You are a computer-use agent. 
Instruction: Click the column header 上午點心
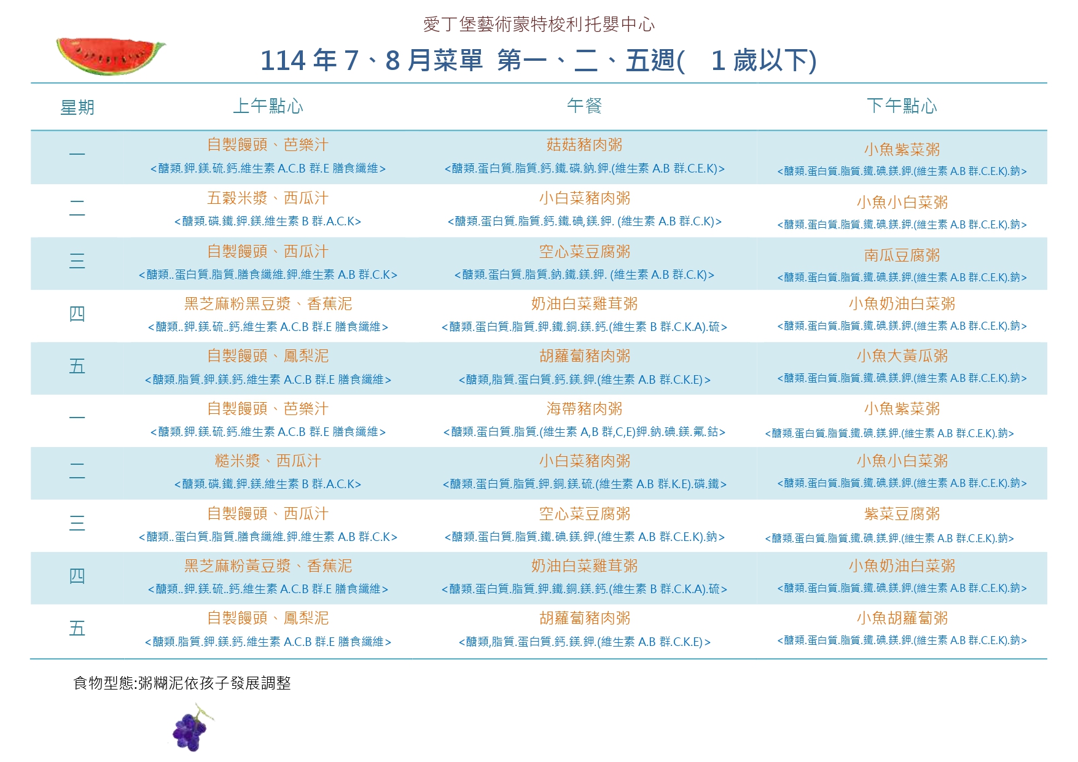tap(268, 106)
